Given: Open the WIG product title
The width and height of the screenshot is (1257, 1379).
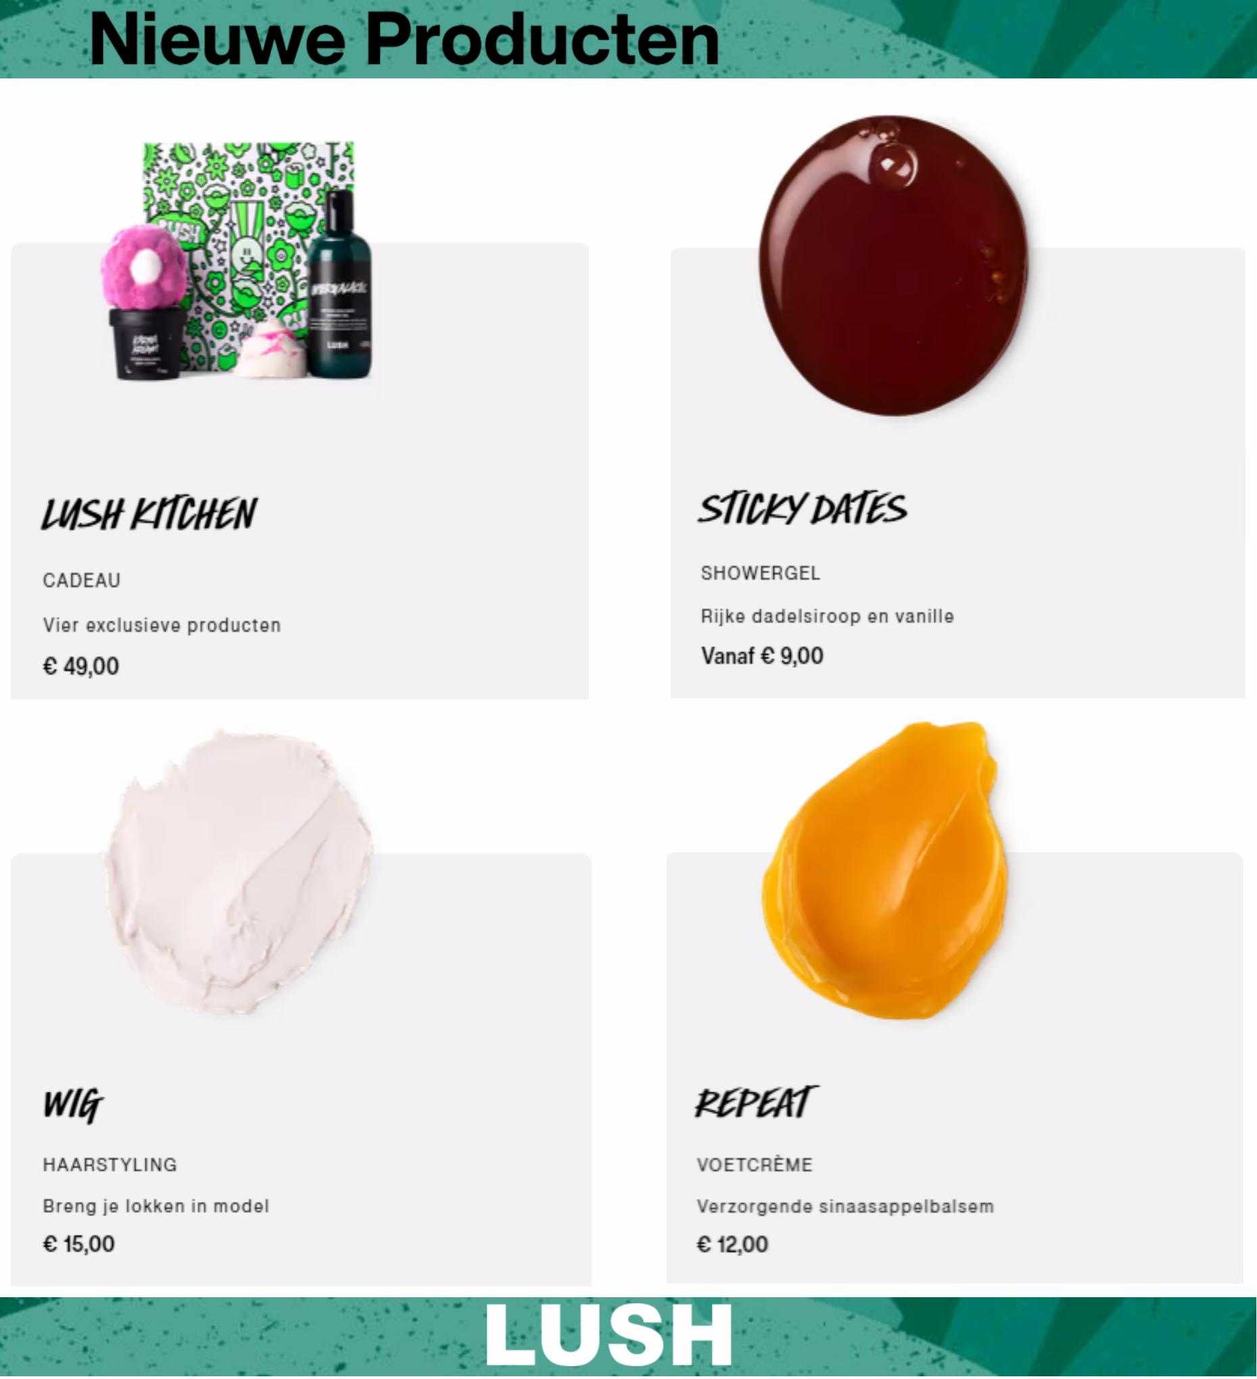Looking at the screenshot, I should point(72,1105).
